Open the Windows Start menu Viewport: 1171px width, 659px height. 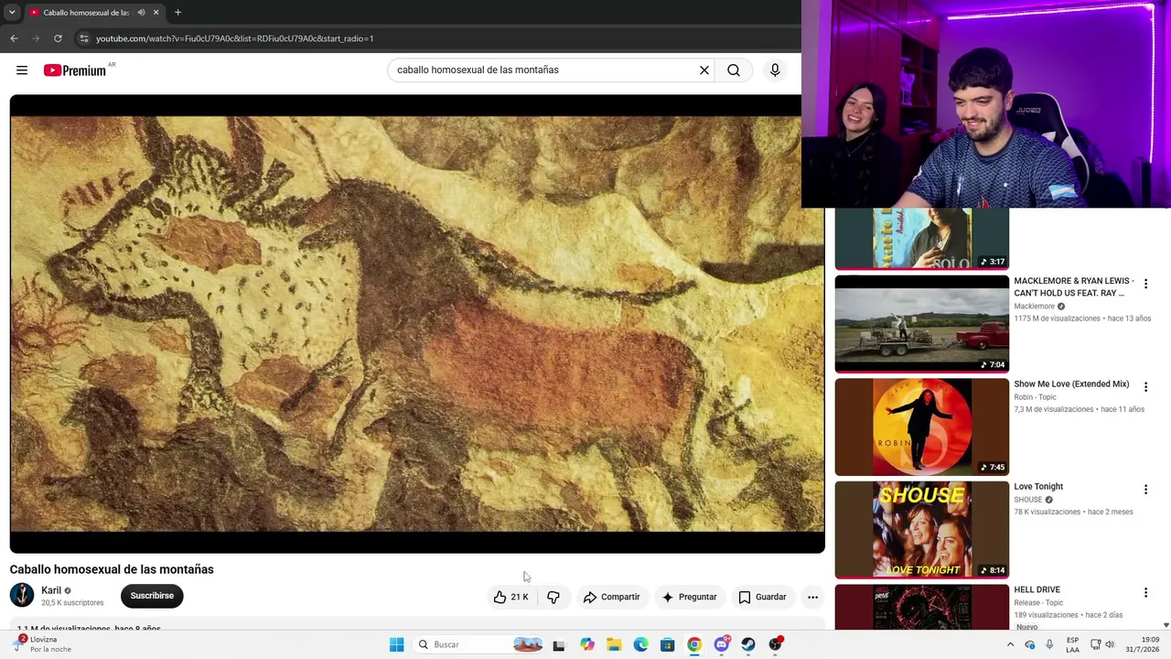(x=396, y=644)
